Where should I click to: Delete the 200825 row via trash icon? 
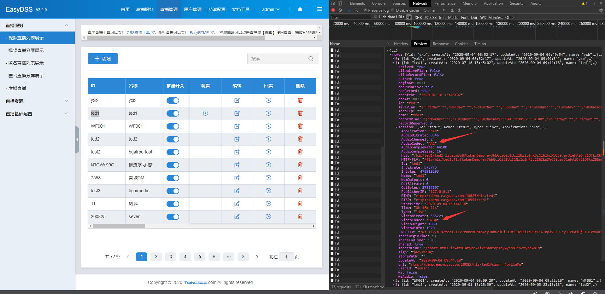tap(300, 216)
